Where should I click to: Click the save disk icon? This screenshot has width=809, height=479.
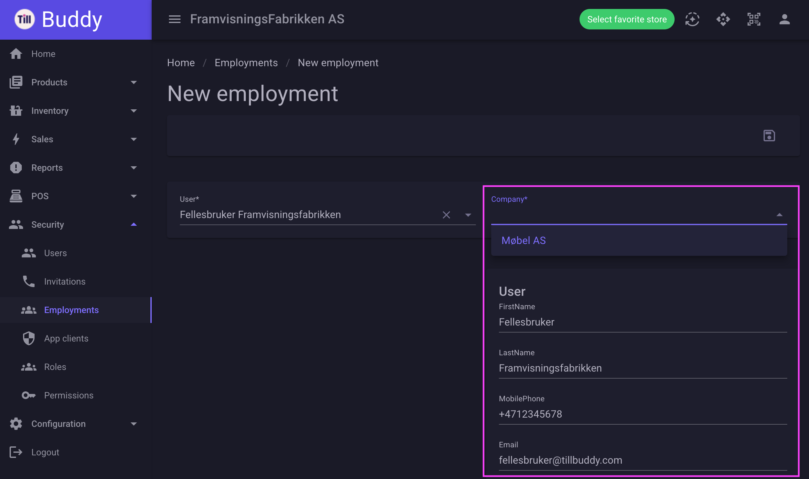(769, 136)
